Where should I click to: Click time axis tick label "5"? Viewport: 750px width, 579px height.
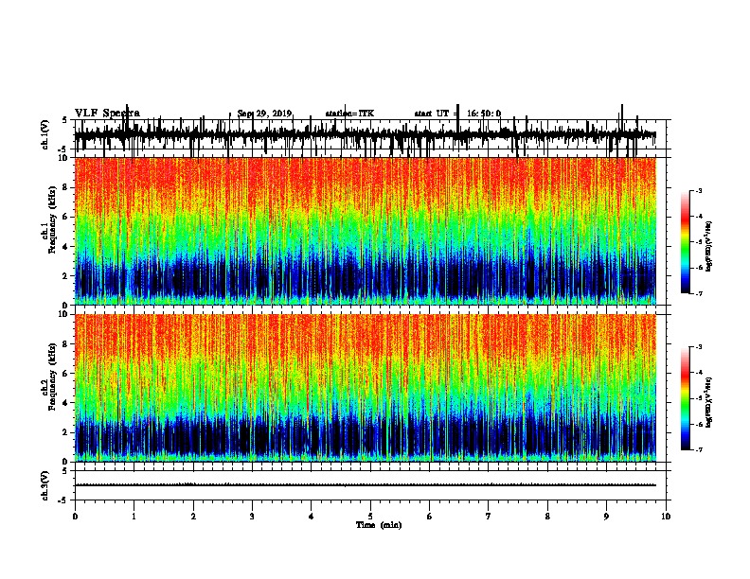tap(370, 517)
